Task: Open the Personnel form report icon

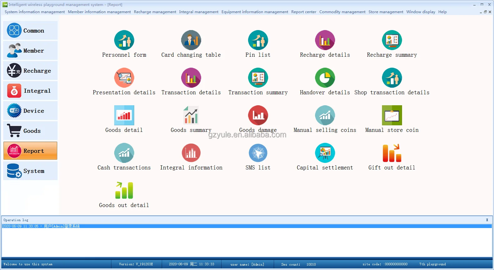Action: [x=124, y=40]
